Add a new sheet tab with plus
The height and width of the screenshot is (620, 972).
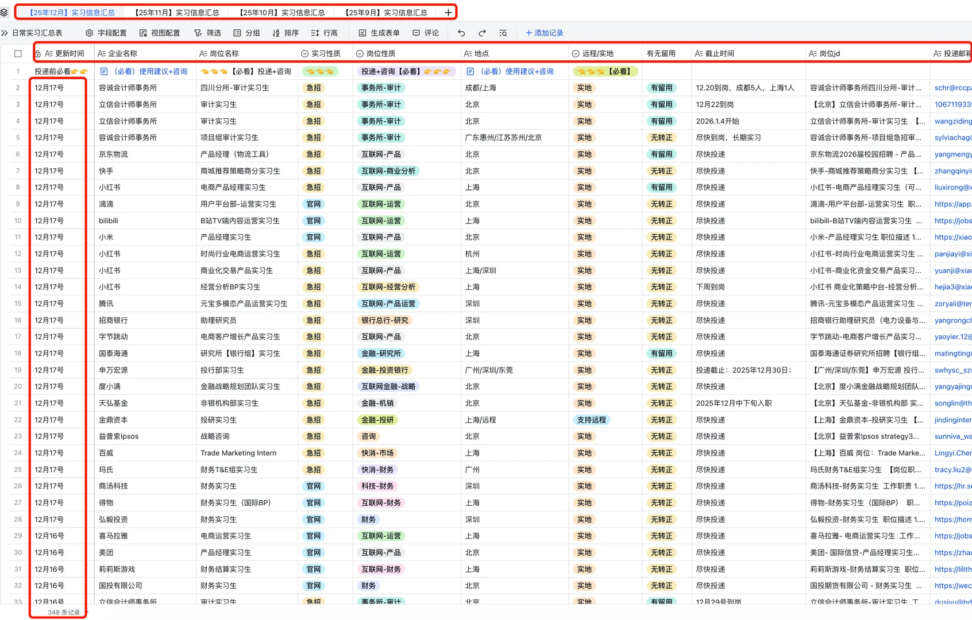pyautogui.click(x=448, y=12)
